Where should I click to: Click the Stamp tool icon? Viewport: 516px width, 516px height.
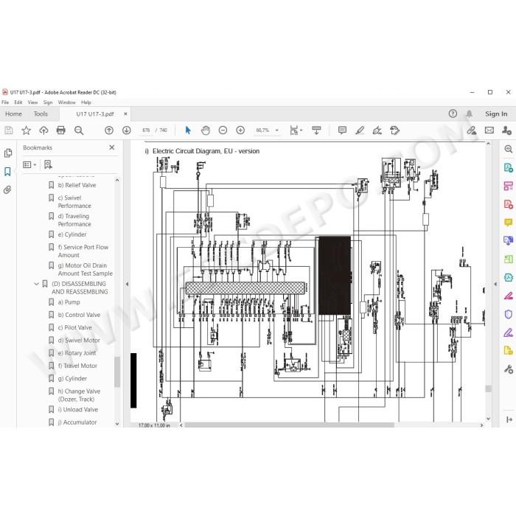(x=394, y=130)
